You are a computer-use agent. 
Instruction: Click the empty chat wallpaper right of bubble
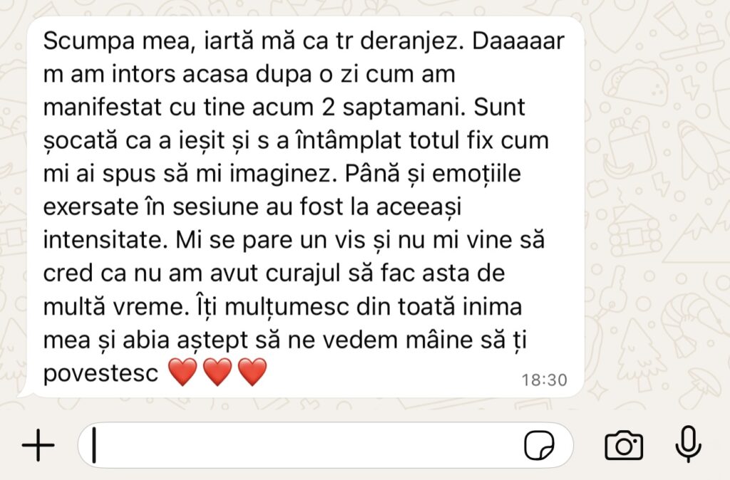657,209
